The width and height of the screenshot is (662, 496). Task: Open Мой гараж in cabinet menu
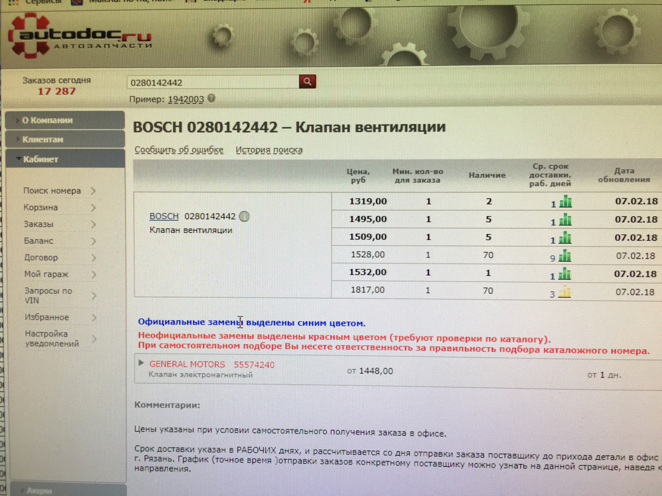pos(46,274)
